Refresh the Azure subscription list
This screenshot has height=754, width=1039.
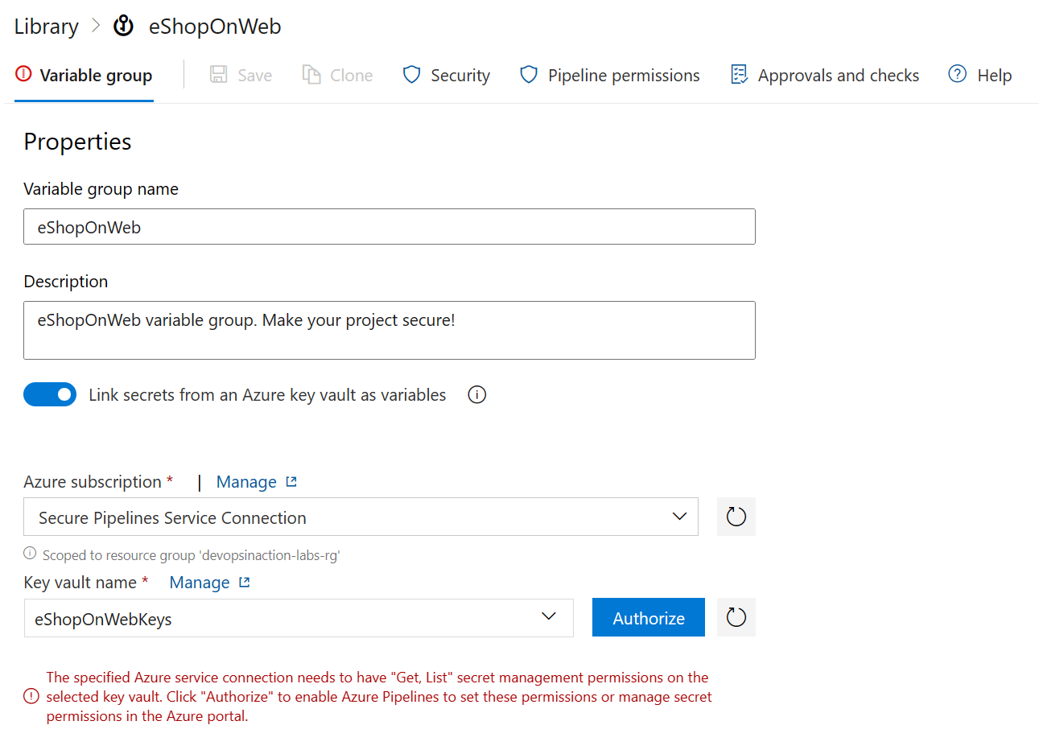point(736,517)
